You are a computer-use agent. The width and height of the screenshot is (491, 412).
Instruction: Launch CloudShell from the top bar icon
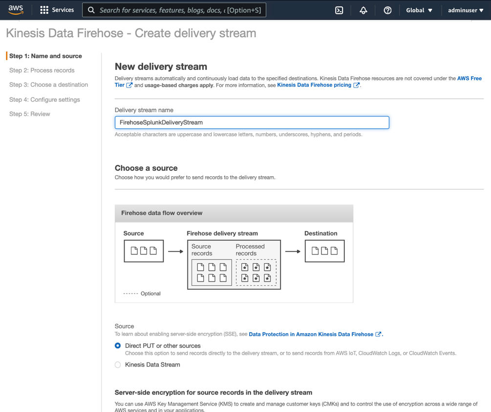click(x=339, y=10)
